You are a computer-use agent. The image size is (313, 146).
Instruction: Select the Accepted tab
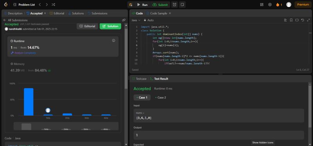tap(34, 13)
